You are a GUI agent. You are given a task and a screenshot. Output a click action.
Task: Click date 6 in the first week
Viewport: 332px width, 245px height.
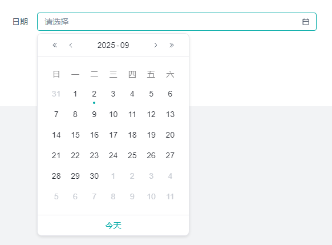[x=170, y=94]
